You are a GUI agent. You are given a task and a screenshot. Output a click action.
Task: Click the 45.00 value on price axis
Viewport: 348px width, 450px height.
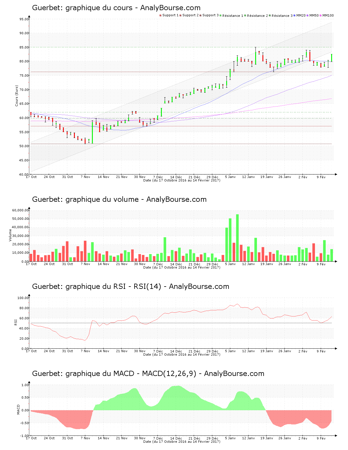tap(24, 160)
